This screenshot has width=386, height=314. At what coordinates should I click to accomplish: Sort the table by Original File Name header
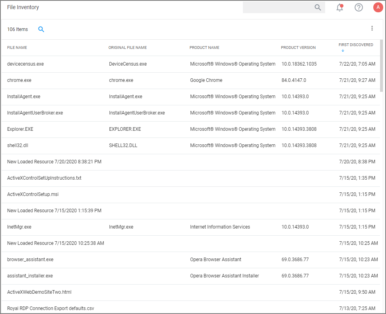127,47
